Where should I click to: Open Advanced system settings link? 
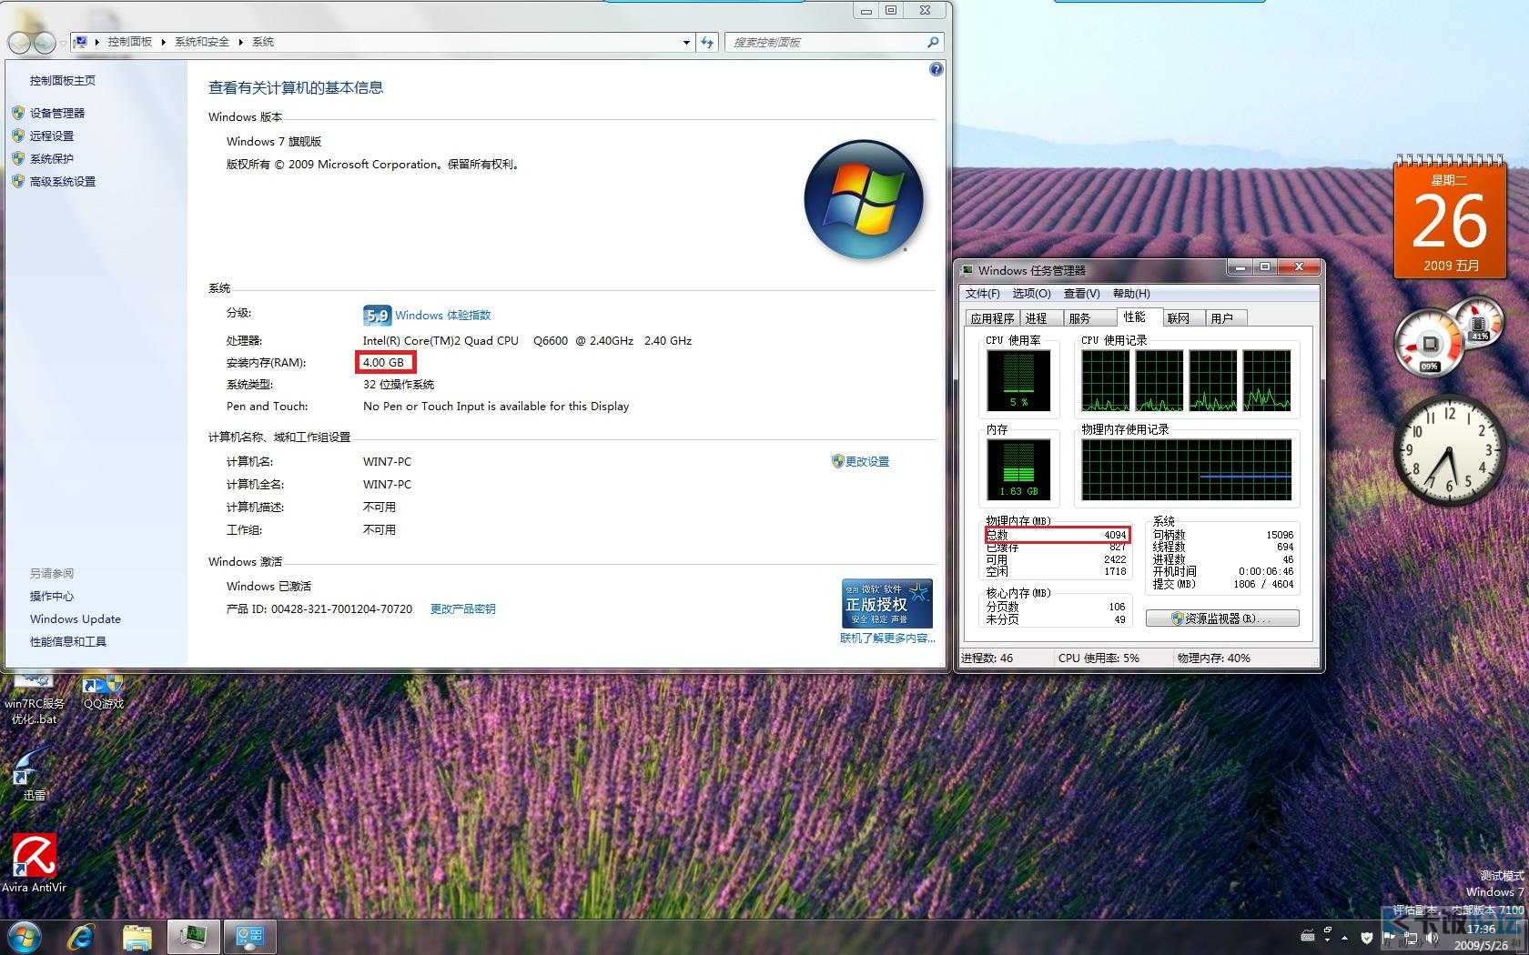coord(62,181)
